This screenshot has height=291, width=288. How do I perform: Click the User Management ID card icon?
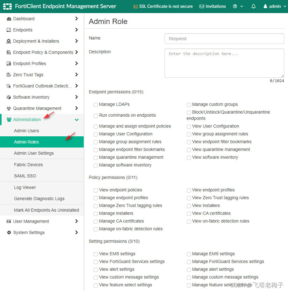[x=9, y=221]
